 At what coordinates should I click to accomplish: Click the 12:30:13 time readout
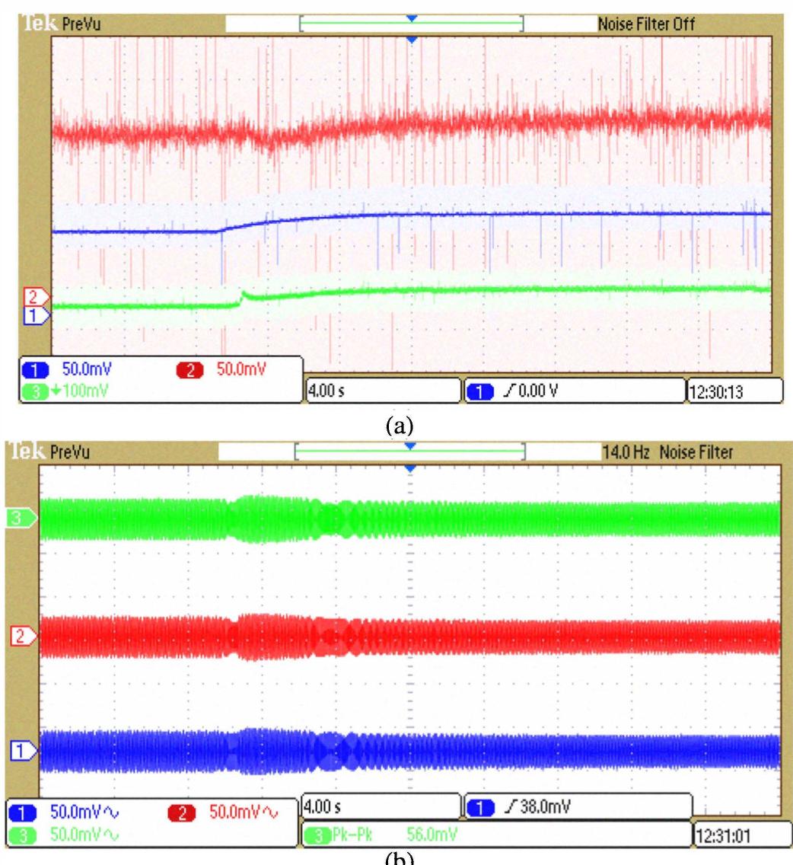coord(716,391)
